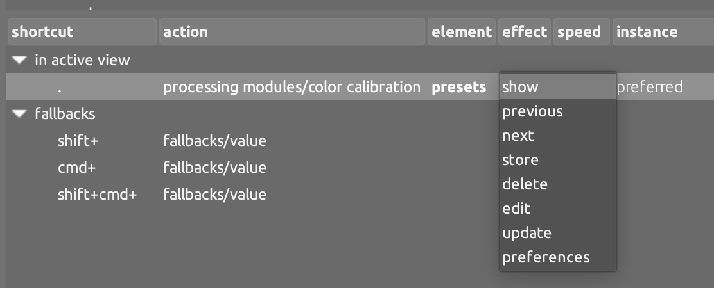Choose "delete" from the effect menu
This screenshot has width=714, height=288.
coord(525,184)
